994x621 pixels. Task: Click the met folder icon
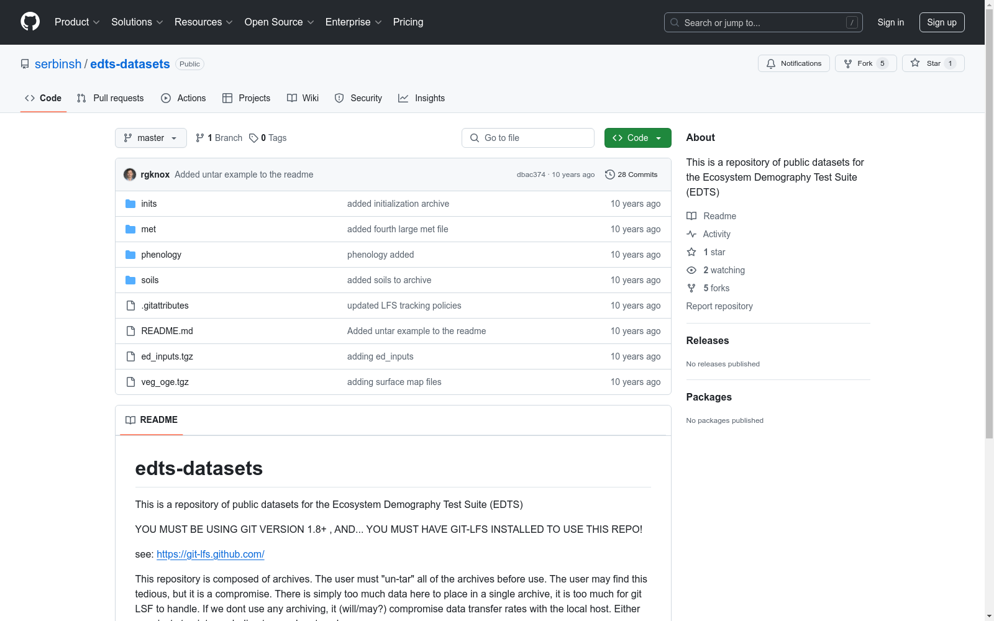(x=130, y=229)
